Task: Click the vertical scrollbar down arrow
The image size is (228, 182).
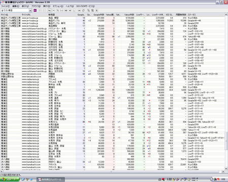Action: pos(226,168)
